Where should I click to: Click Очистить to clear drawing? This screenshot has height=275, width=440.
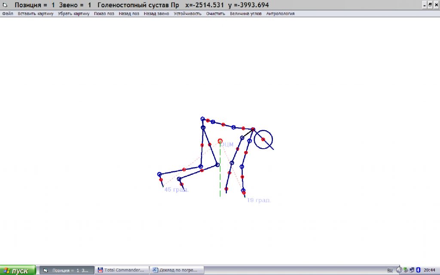point(215,14)
